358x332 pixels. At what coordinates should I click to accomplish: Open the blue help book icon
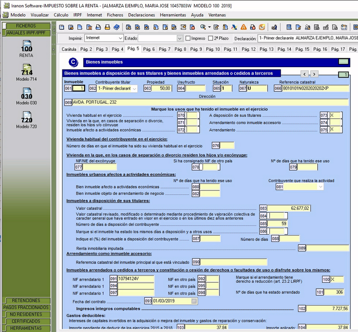pyautogui.click(x=116, y=27)
